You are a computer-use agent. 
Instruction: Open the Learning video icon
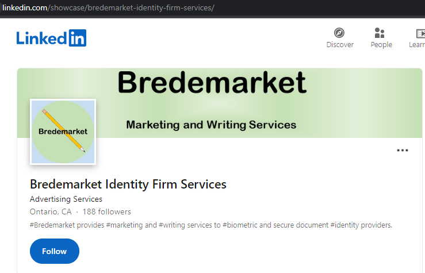click(x=419, y=33)
